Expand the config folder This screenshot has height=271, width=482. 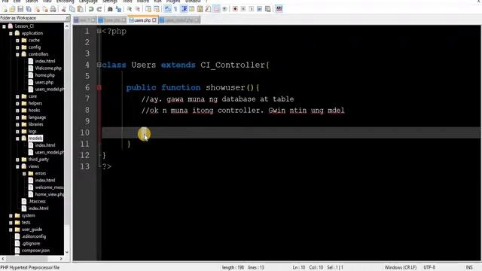[x=17, y=47]
